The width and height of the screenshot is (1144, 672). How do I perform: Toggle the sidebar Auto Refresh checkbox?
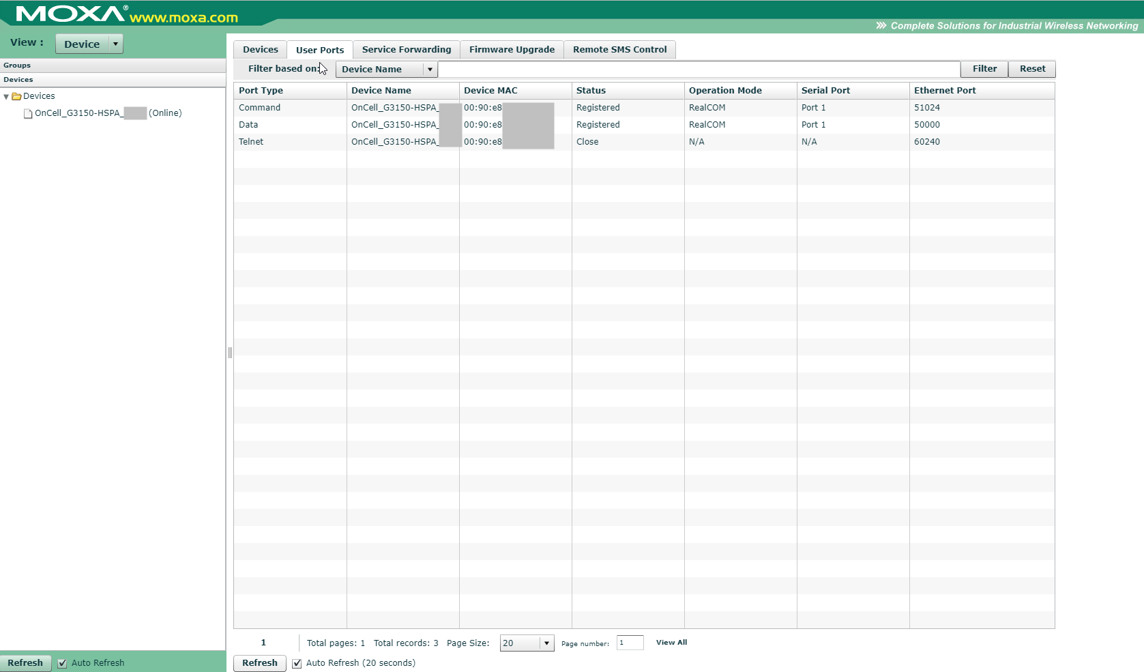pyautogui.click(x=62, y=664)
